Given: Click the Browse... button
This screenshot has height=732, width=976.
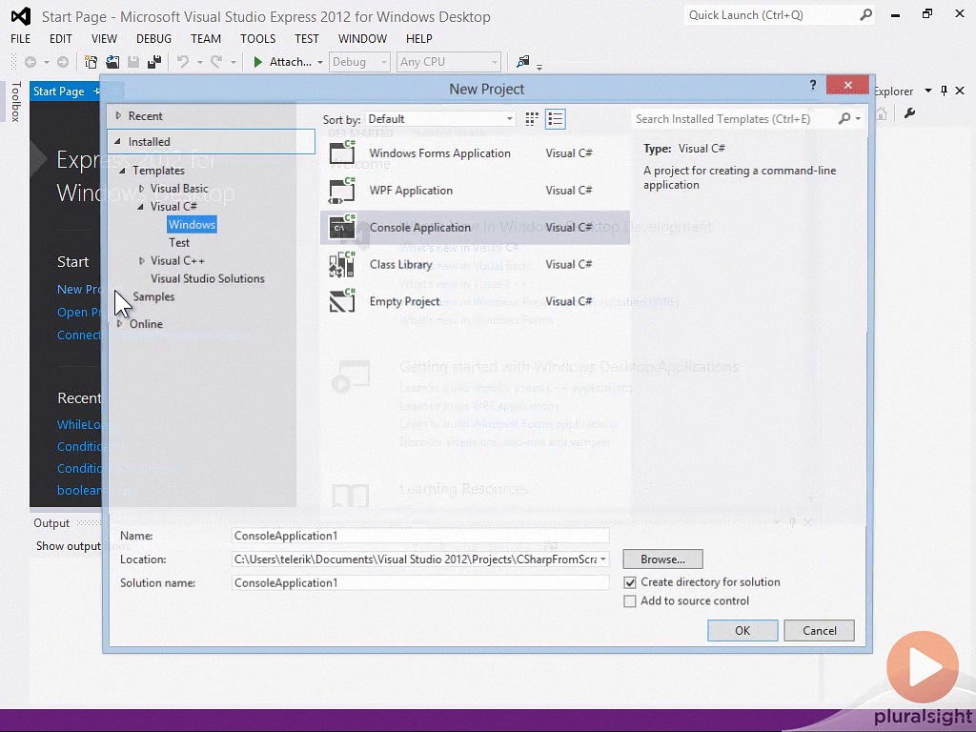Looking at the screenshot, I should coord(663,559).
